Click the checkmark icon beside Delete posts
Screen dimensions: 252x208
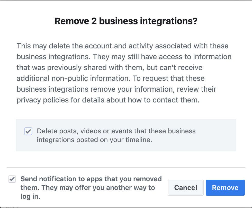pyautogui.click(x=28, y=131)
